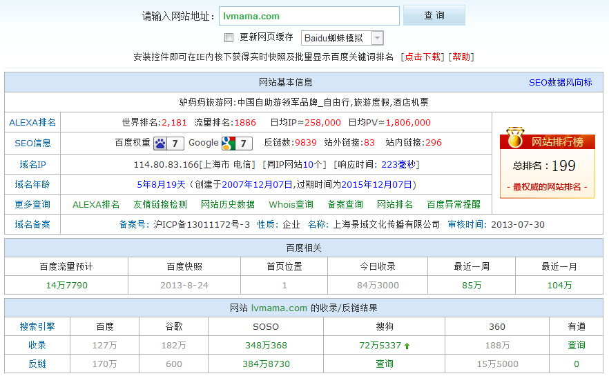Screen dimensions: 609x376
Task: Click last week value 85万
Action: tap(472, 286)
